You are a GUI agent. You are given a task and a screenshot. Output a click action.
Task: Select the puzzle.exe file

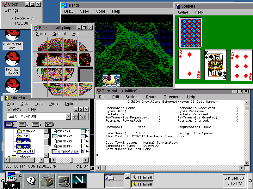(x=62, y=136)
